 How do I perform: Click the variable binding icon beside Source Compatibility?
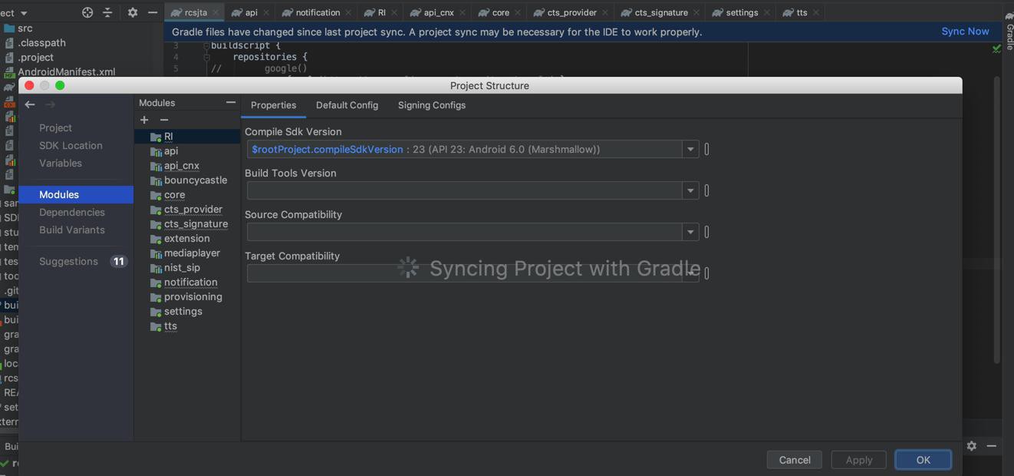point(706,232)
